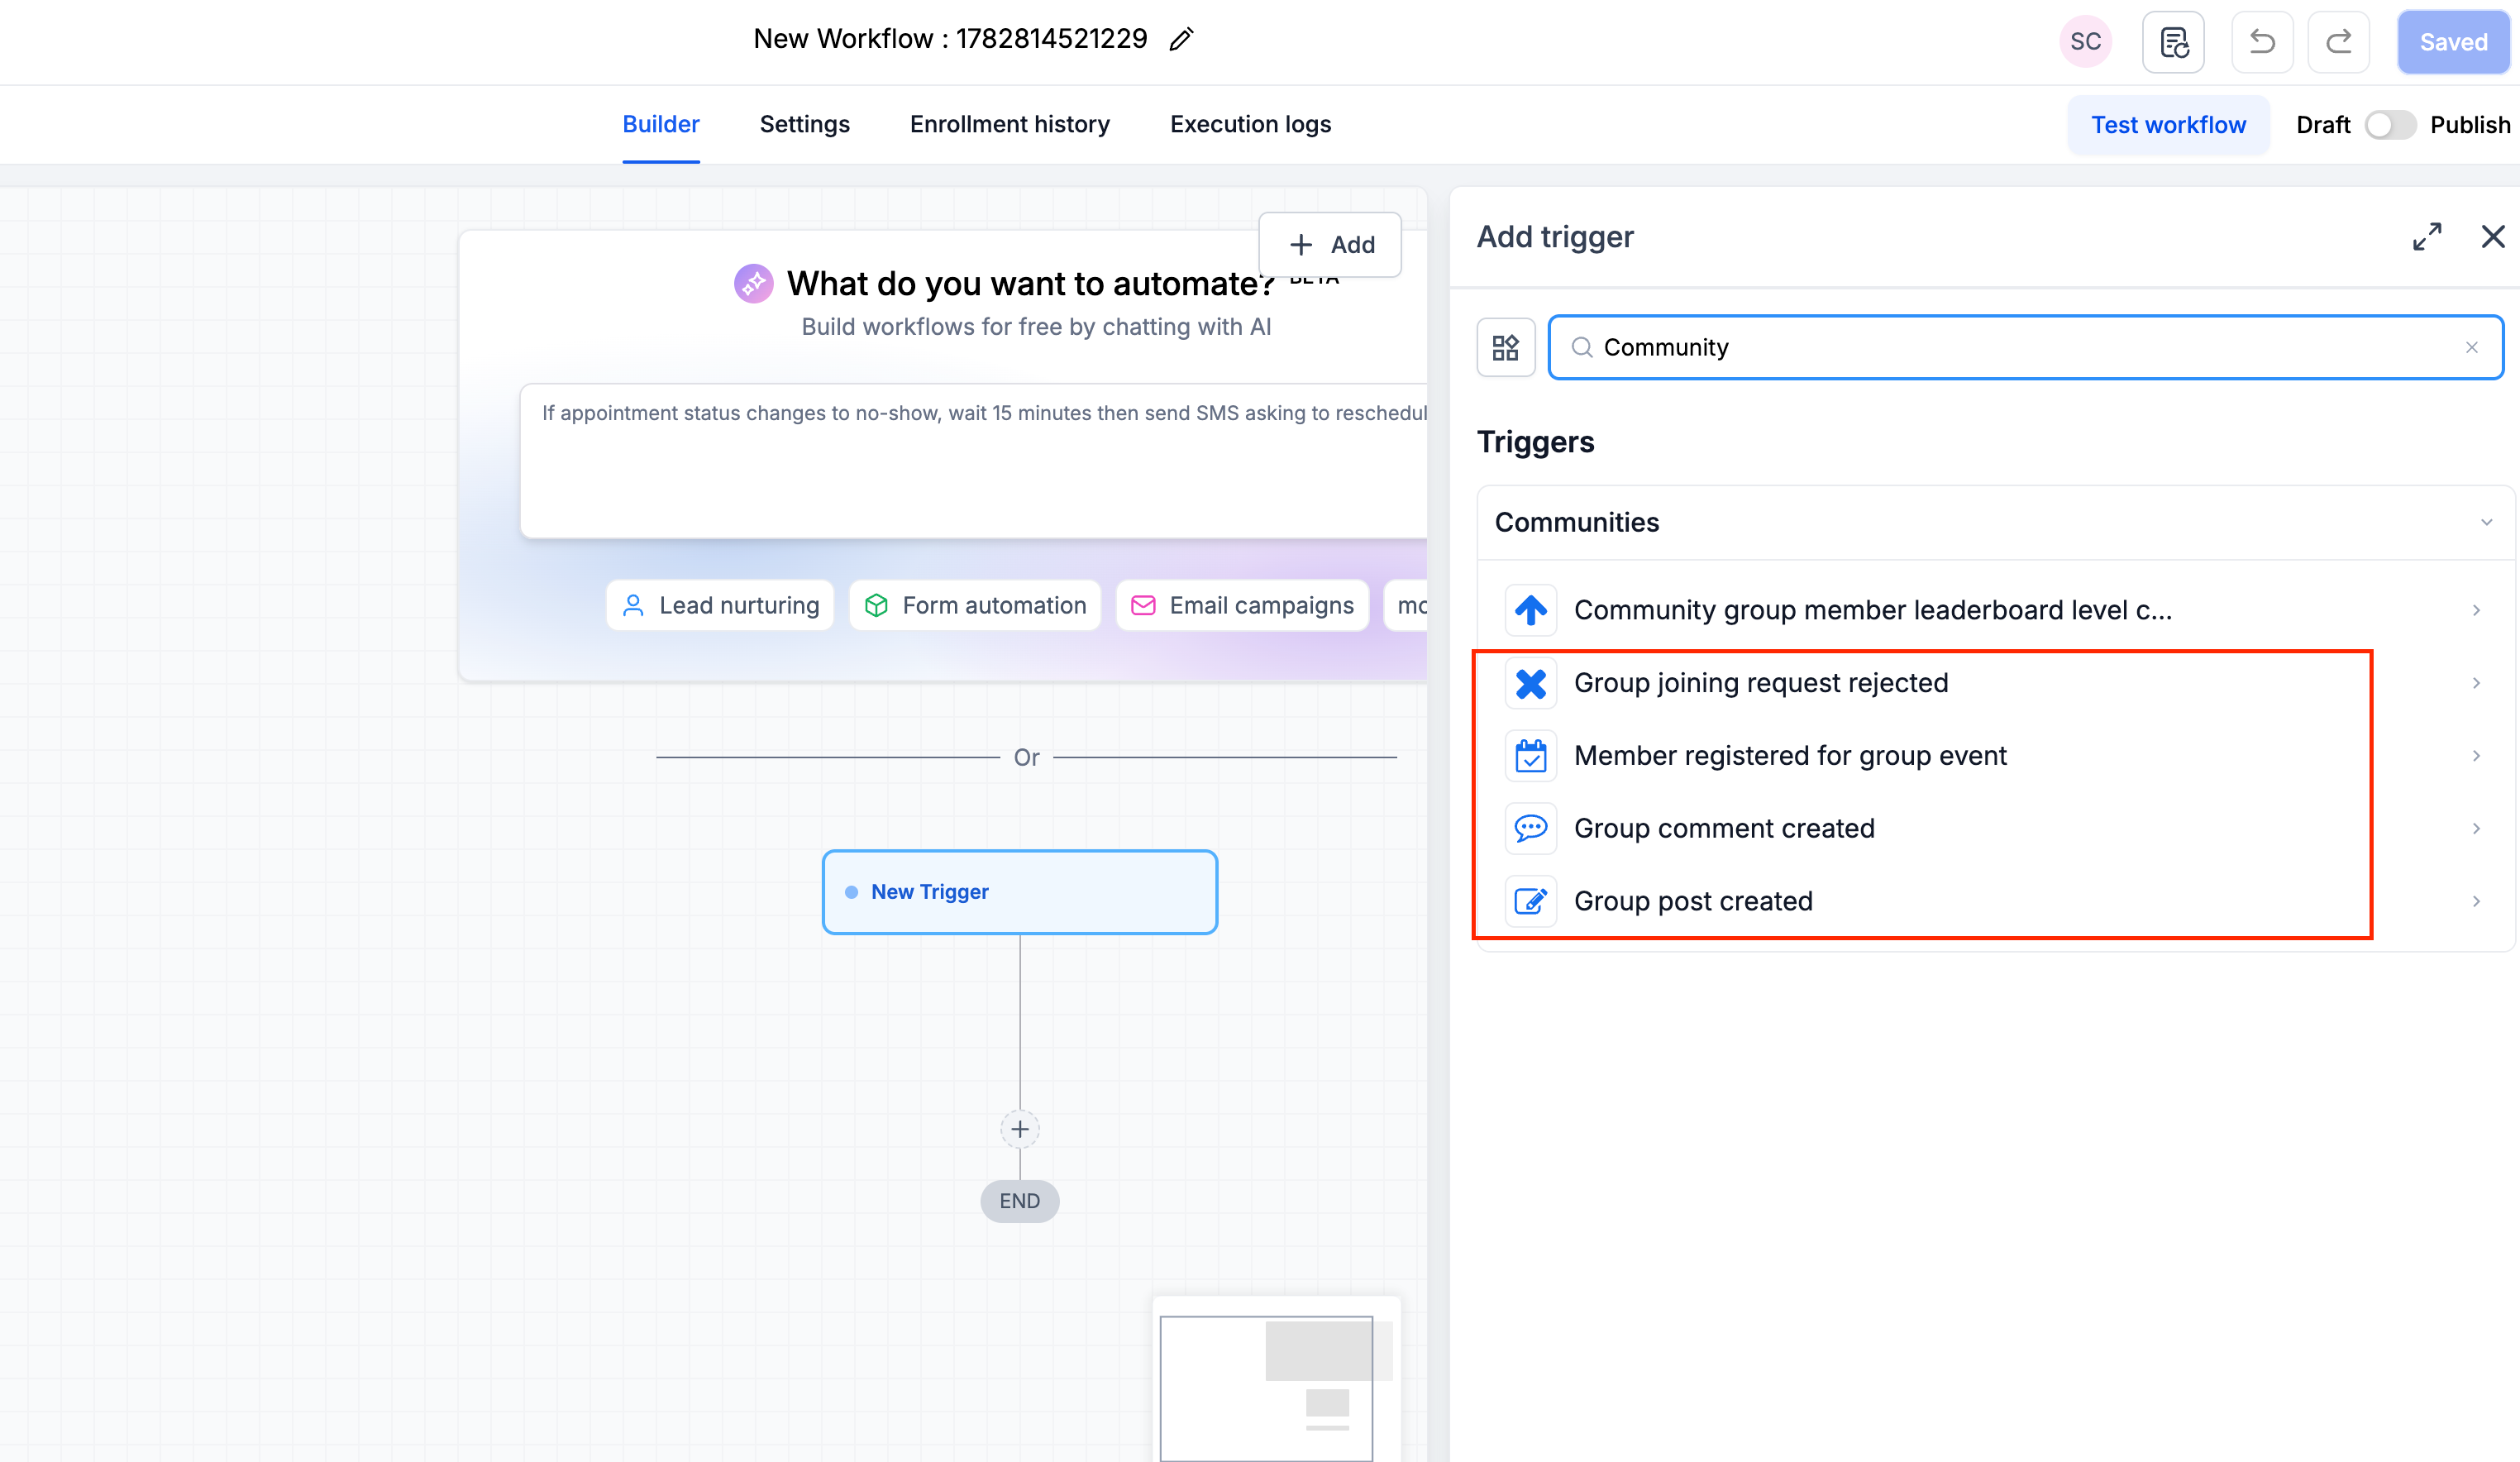Click the AI sparkle icon beside automate heading
This screenshot has height=1462, width=2520.
[x=753, y=283]
